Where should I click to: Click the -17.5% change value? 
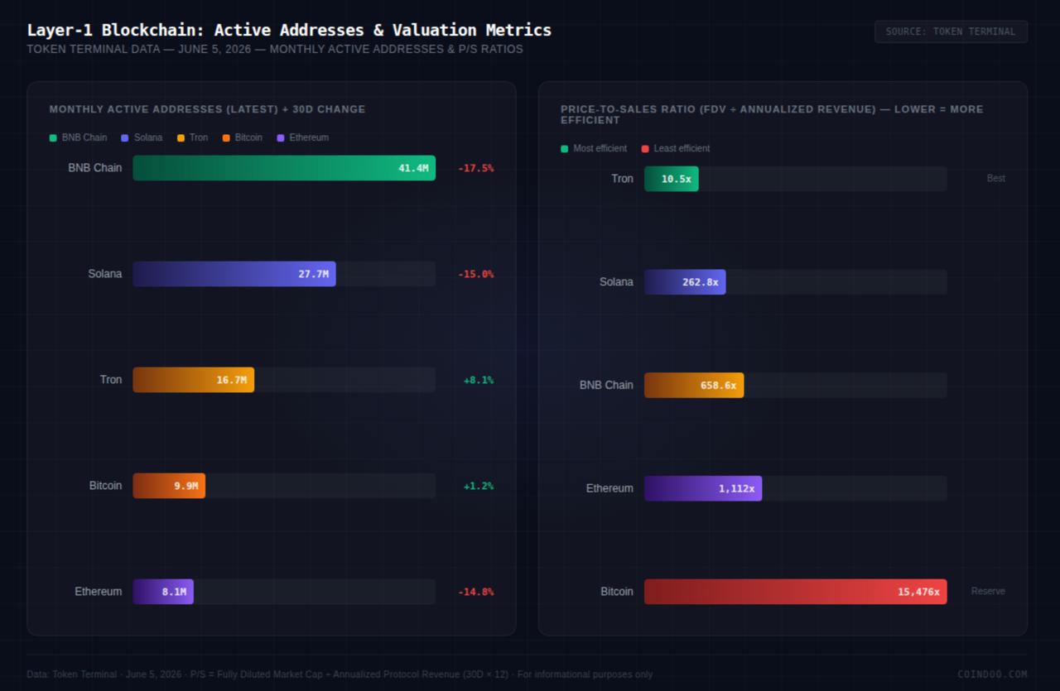[x=476, y=168]
